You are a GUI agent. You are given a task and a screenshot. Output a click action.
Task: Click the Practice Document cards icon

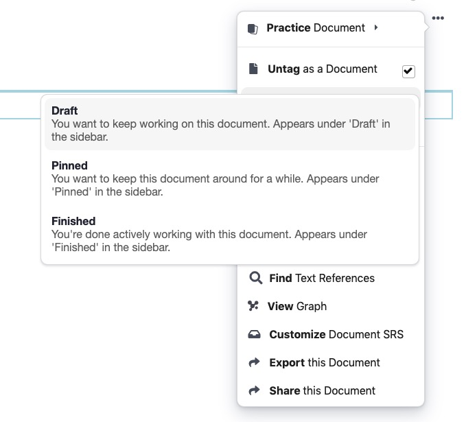[x=253, y=29]
